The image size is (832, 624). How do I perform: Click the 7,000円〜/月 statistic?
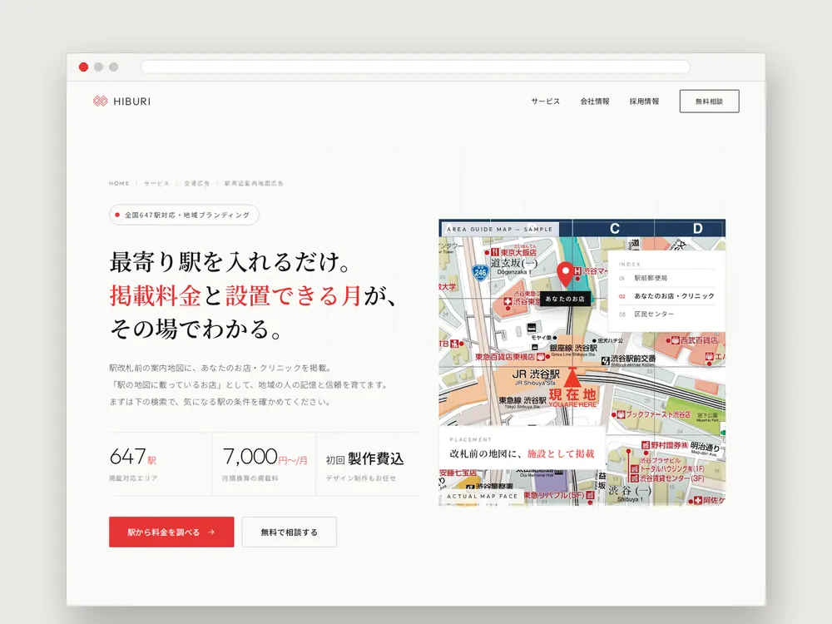pyautogui.click(x=265, y=456)
